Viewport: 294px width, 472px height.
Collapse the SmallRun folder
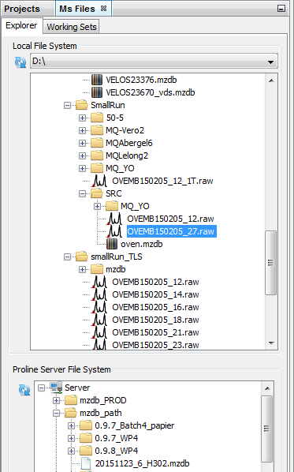pos(67,105)
